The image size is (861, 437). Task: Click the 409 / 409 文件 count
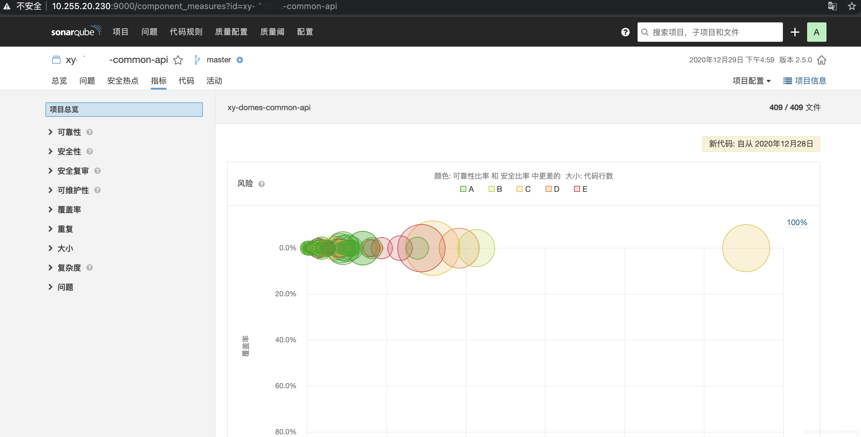(x=795, y=107)
